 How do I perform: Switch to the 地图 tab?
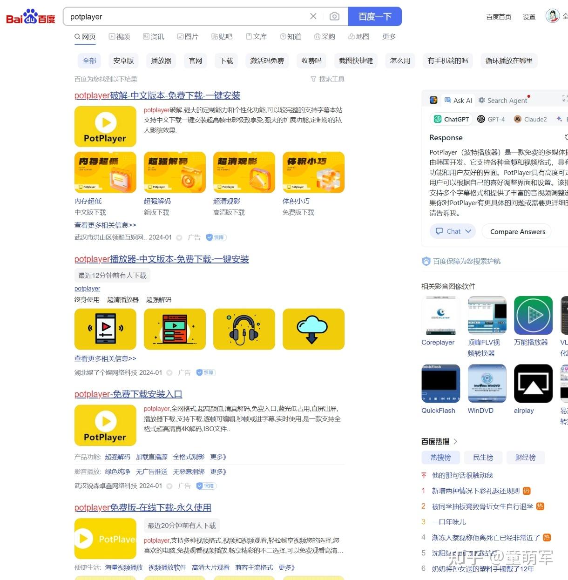[x=358, y=36]
